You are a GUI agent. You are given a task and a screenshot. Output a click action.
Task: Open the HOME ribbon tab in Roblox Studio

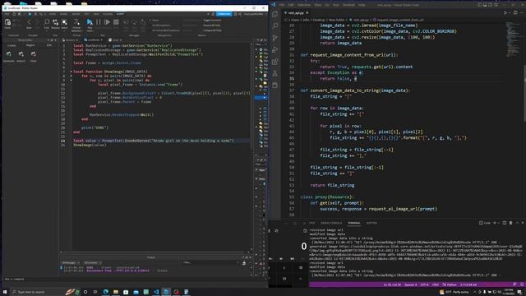(53, 14)
